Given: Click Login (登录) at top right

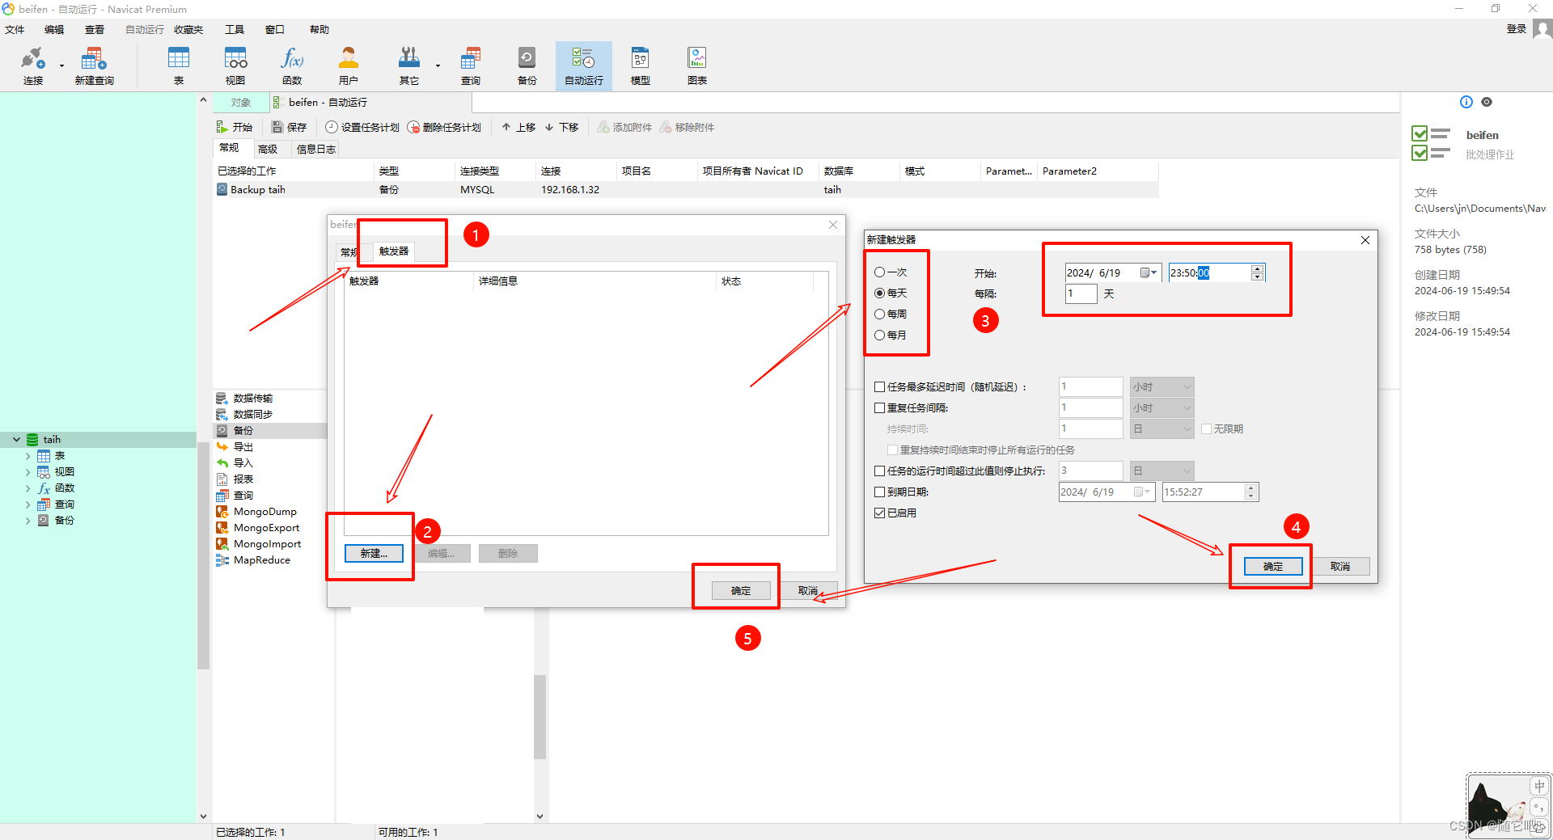Looking at the screenshot, I should (1516, 29).
